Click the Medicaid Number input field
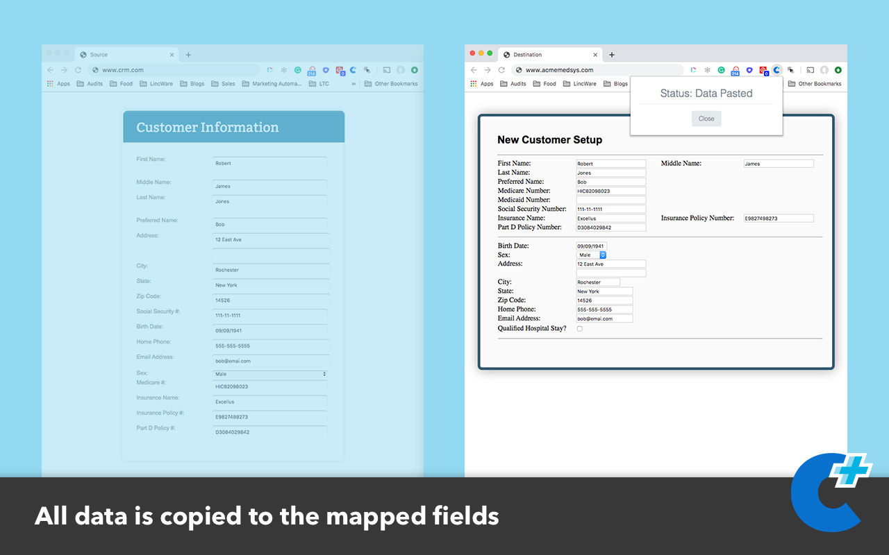Screen dimensions: 889x555 610,200
